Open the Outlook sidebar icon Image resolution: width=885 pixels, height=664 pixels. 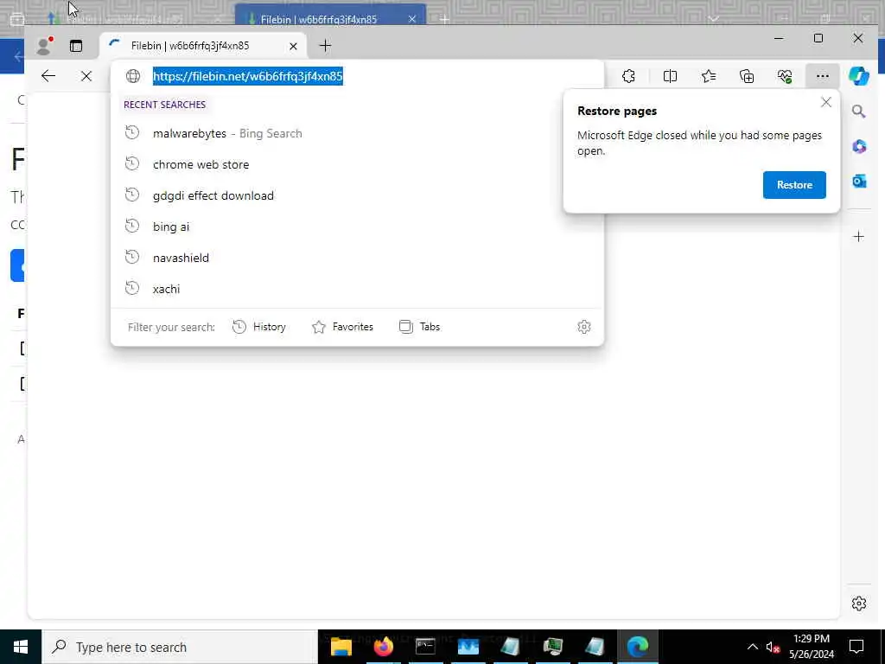[858, 182]
